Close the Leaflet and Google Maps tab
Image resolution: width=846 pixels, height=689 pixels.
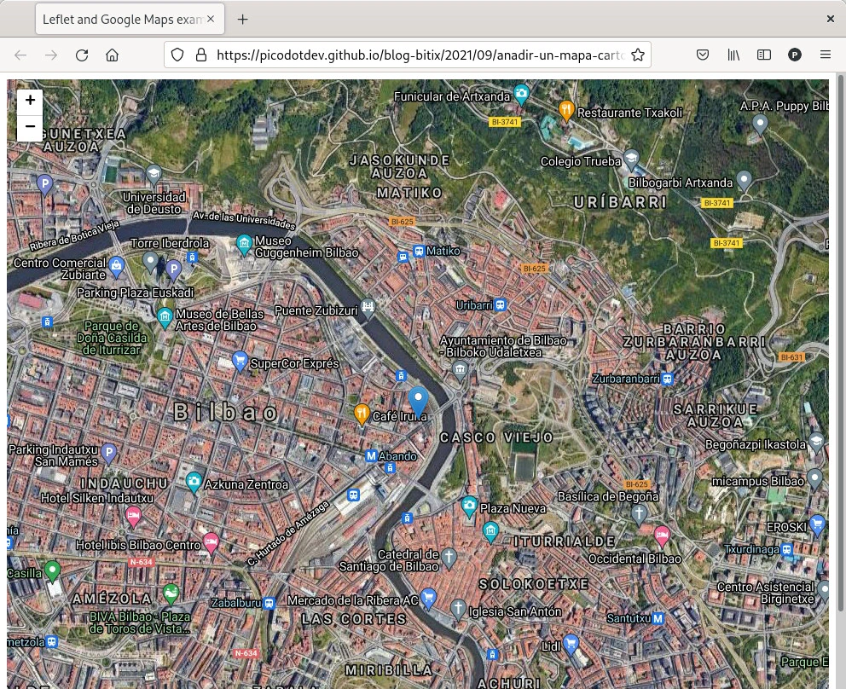(x=211, y=19)
